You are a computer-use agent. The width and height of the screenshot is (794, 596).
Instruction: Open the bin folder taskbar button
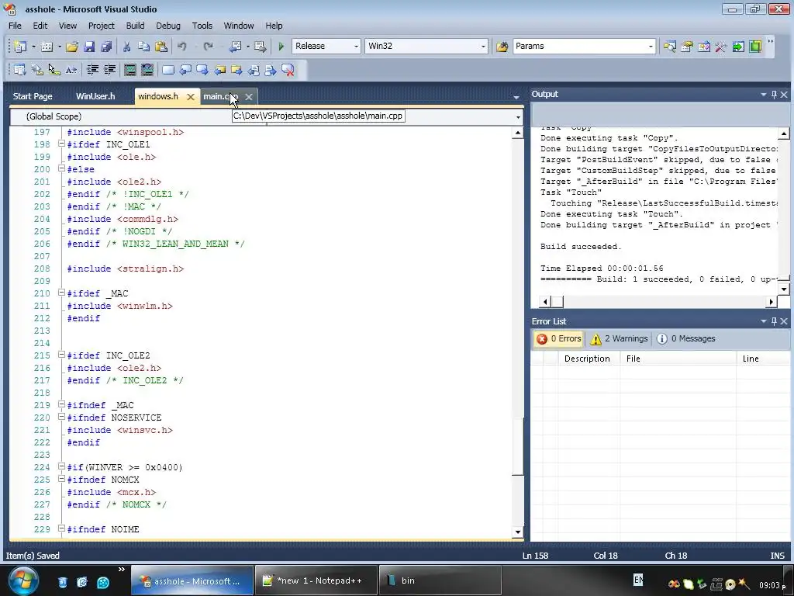(440, 580)
